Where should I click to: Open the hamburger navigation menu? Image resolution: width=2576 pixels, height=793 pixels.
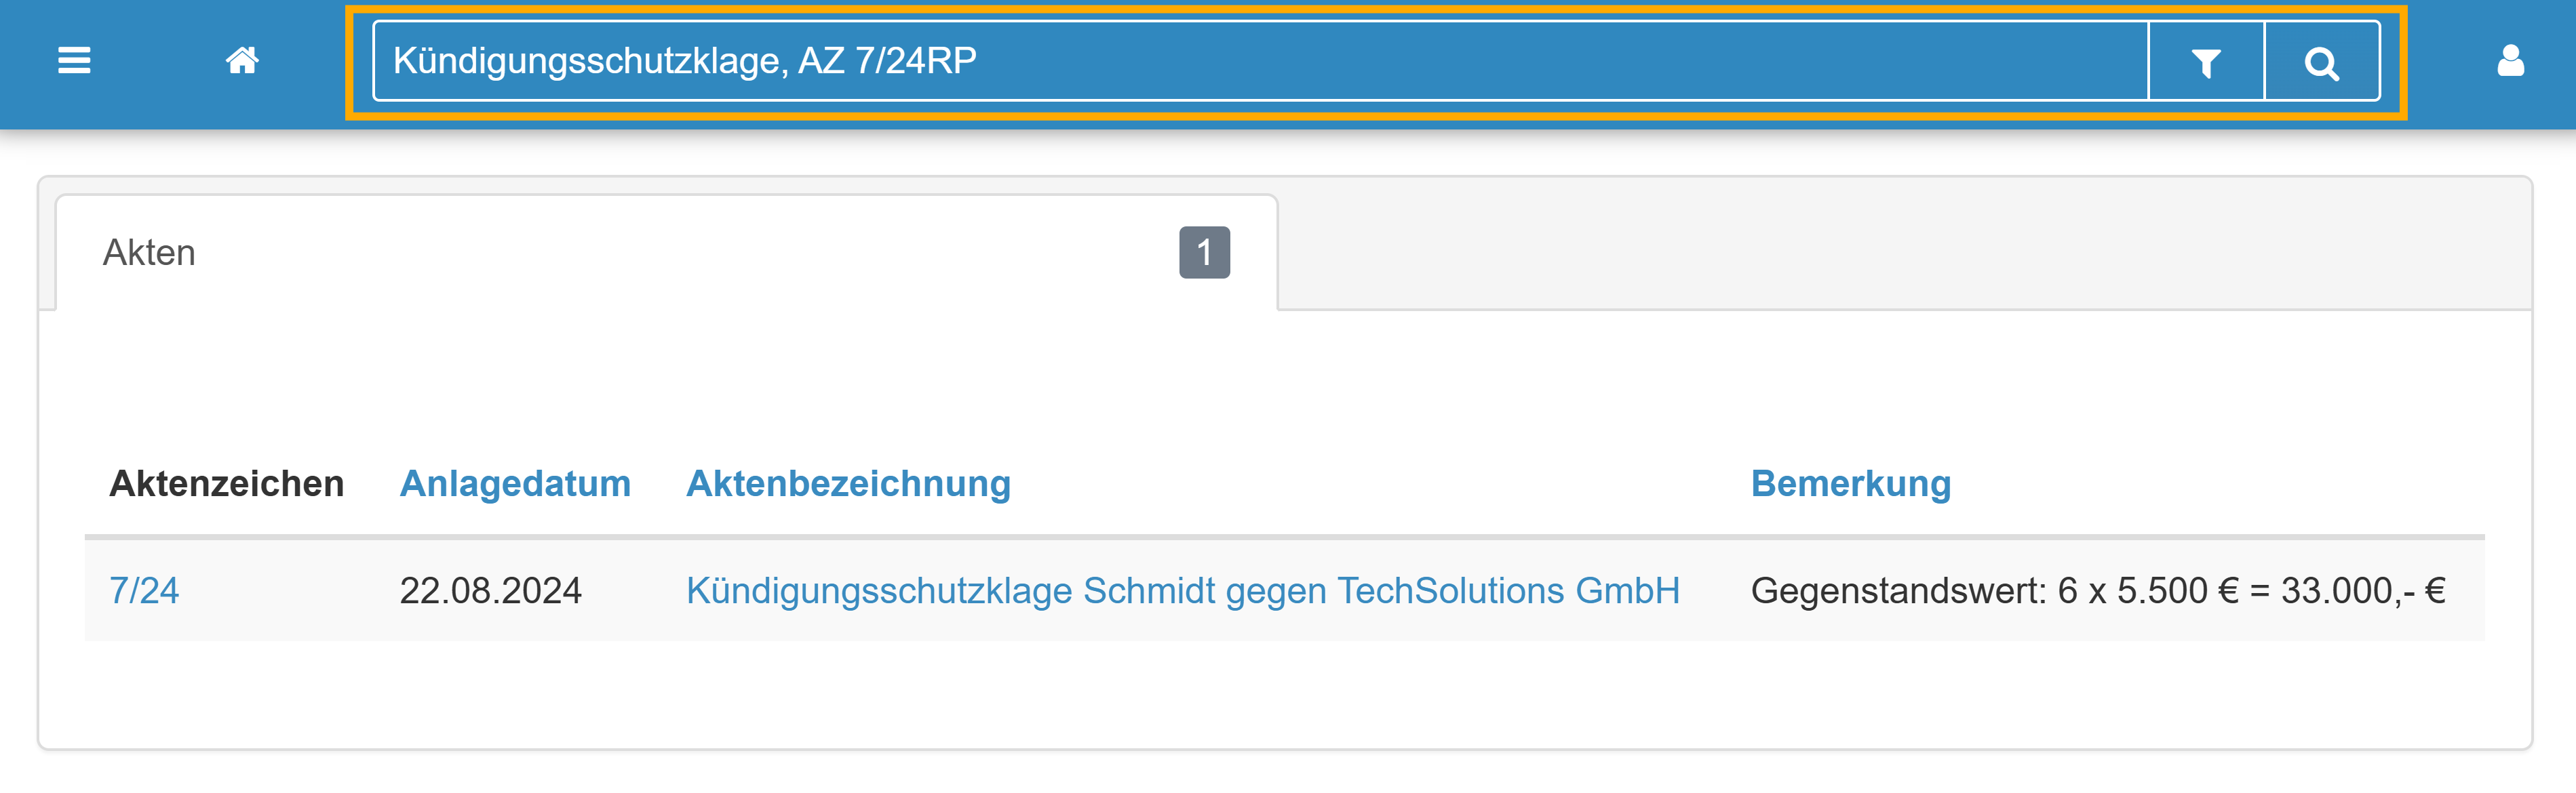pos(74,61)
